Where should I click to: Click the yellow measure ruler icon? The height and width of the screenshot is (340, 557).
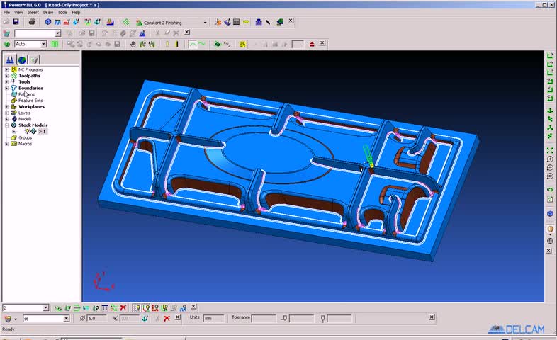click(246, 22)
